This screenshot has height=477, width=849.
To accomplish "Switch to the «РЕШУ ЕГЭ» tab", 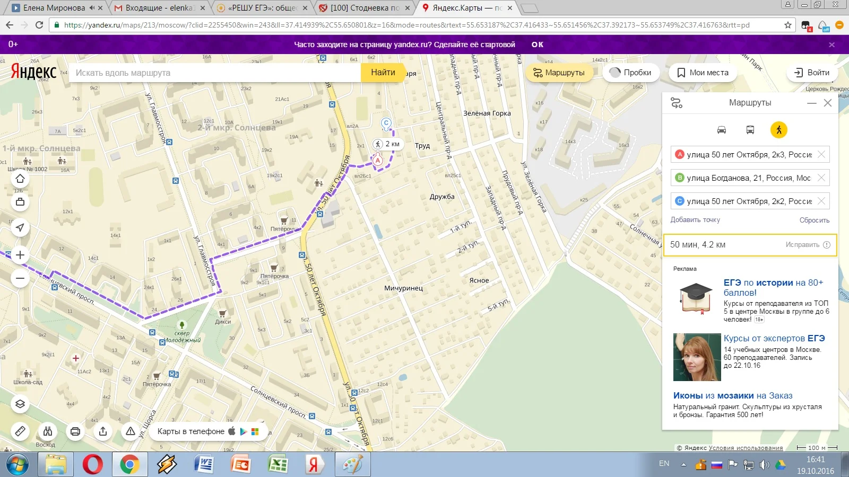I will (x=263, y=8).
